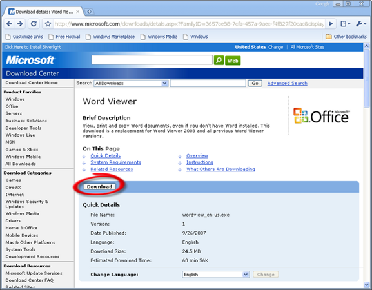This screenshot has height=290, width=372.
Task: Select Games & Xbox in sidebar
Action: (x=22, y=150)
